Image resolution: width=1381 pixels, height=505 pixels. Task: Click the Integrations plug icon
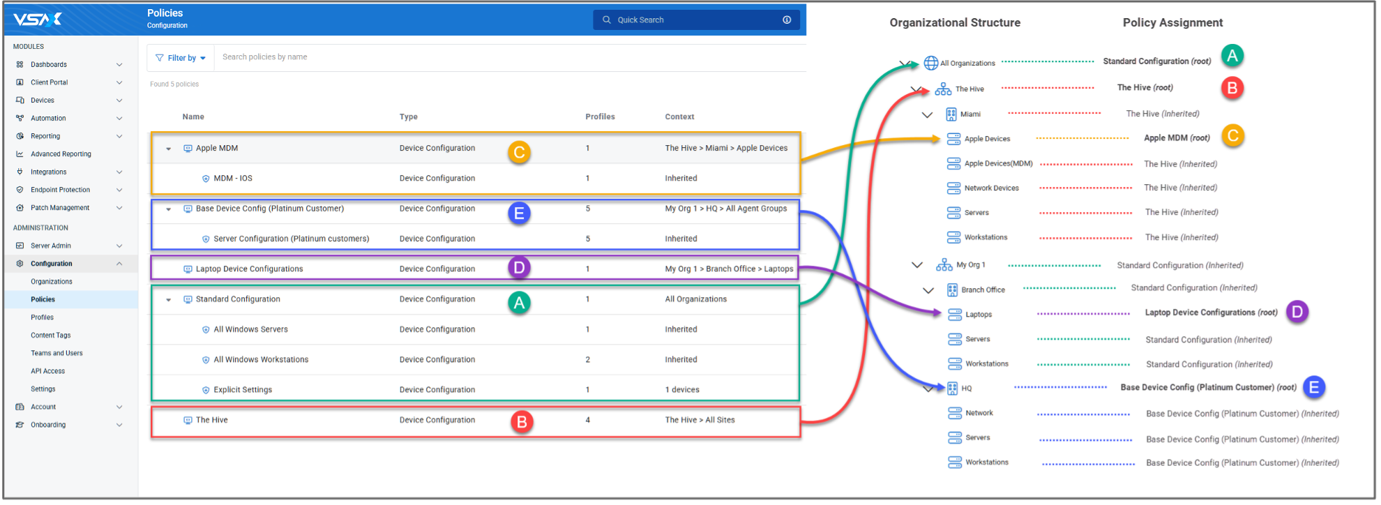[20, 172]
